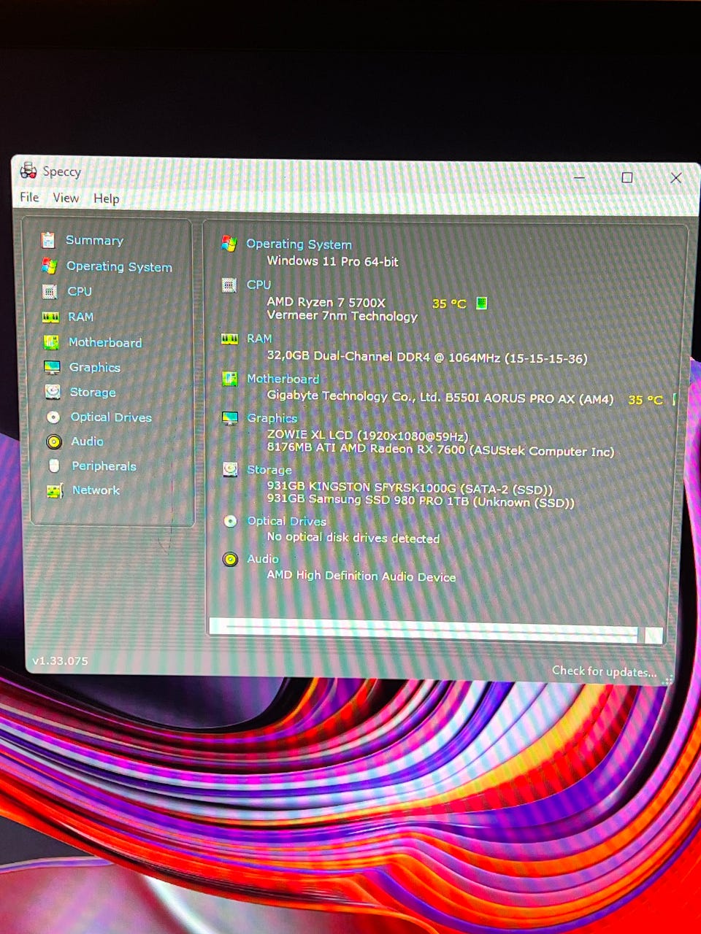
Task: Select CPU in the sidebar
Action: coord(80,291)
